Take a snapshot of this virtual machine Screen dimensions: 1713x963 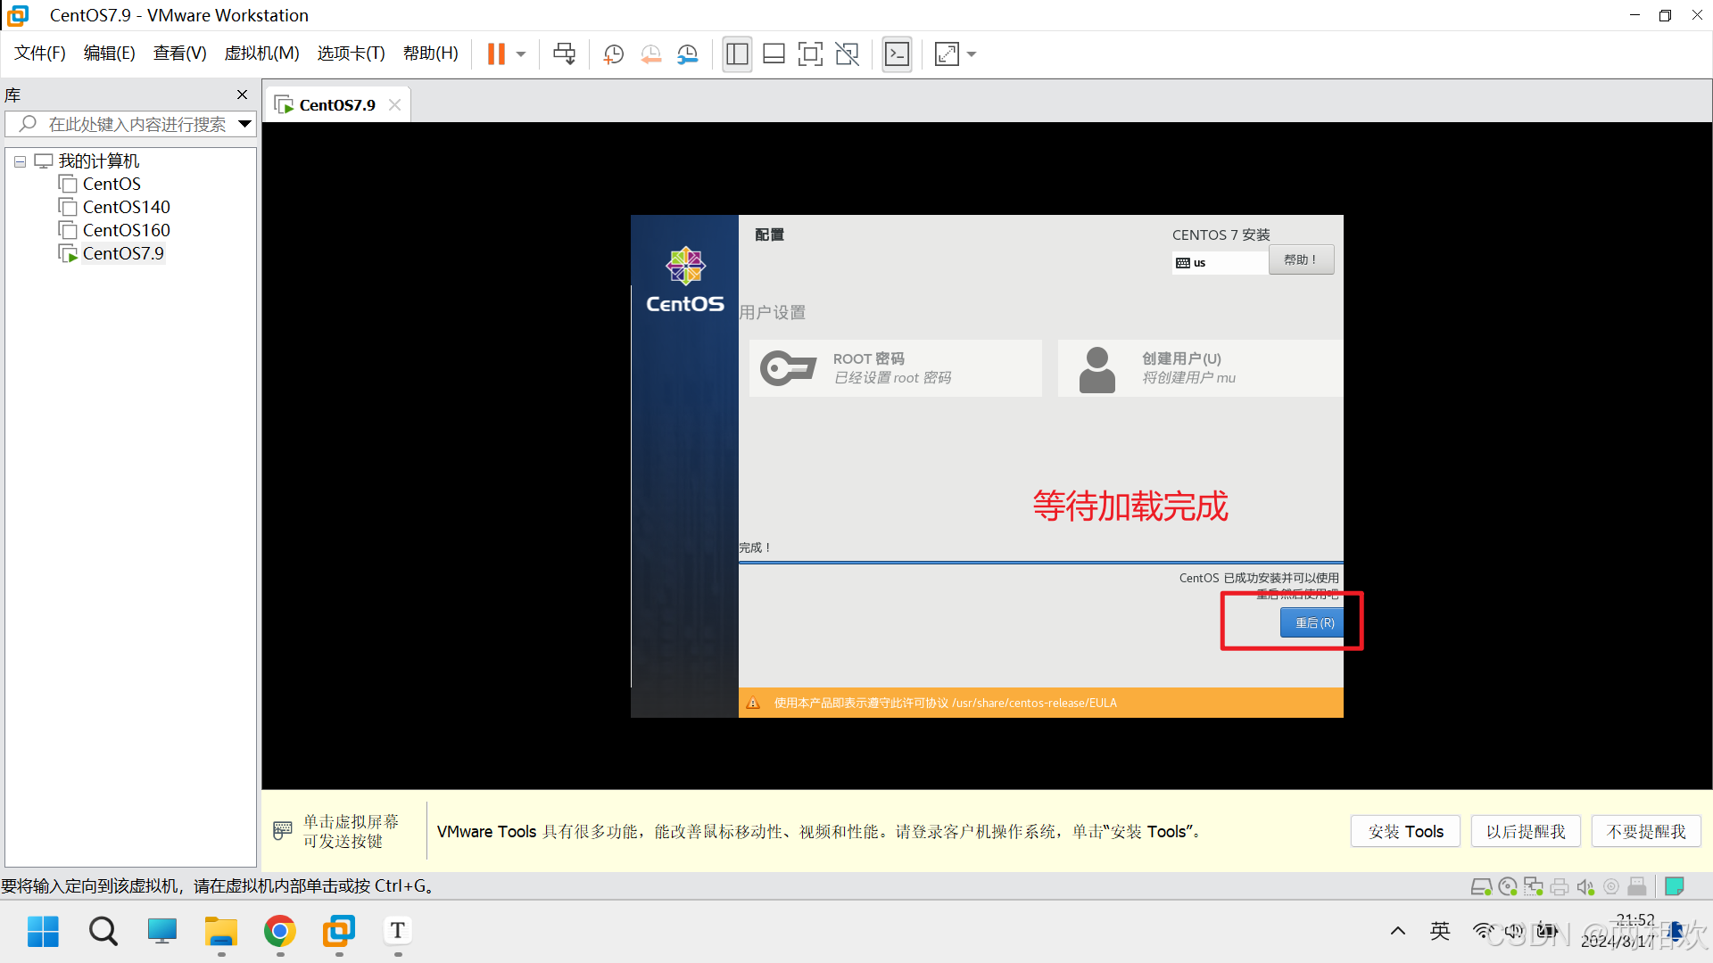tap(613, 54)
